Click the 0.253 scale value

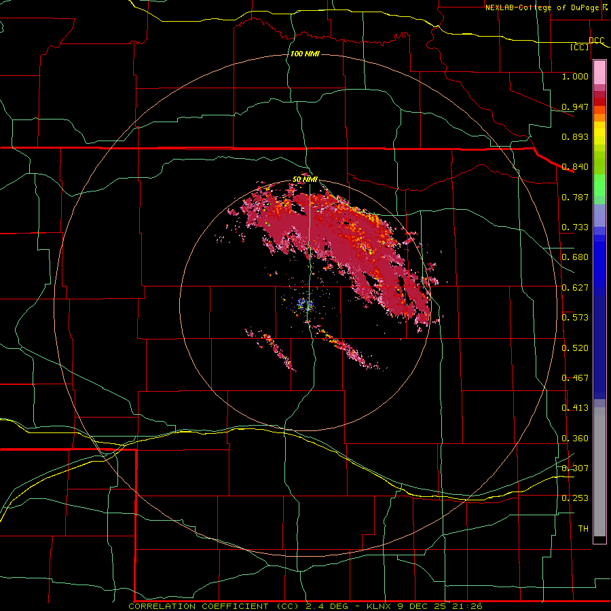point(575,498)
